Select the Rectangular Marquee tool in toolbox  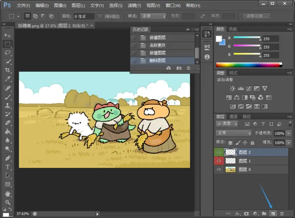click(8, 44)
